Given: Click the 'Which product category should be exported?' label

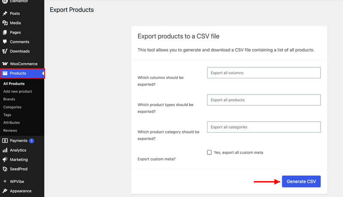Looking at the screenshot, I should pos(168,135).
